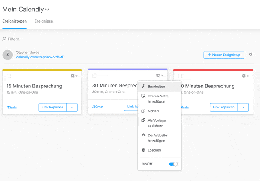Click the Stephan Jorda name text
The height and width of the screenshot is (181, 260).
coord(28,52)
